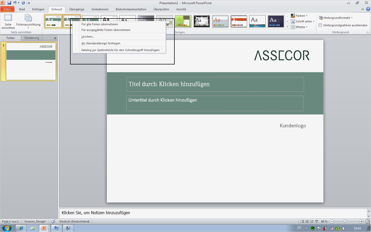Start the slideshow from the status bar icon
The height and width of the screenshot is (232, 371).
coord(316,221)
